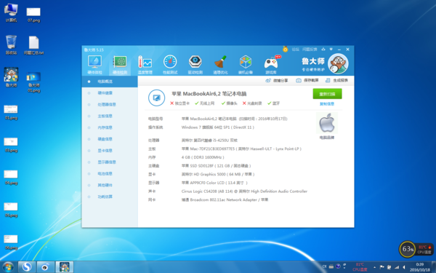Select the 计算机 Computer desktop icon

[11, 12]
